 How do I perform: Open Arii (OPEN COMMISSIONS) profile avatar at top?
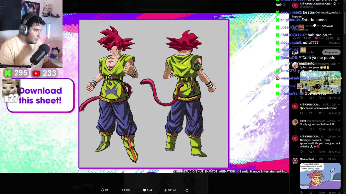coord(295,5)
